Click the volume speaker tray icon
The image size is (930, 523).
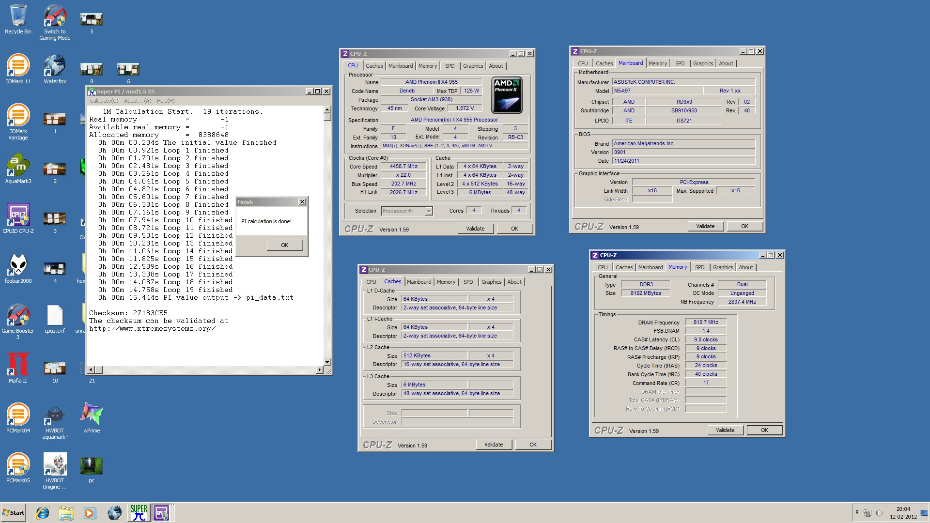click(x=879, y=513)
